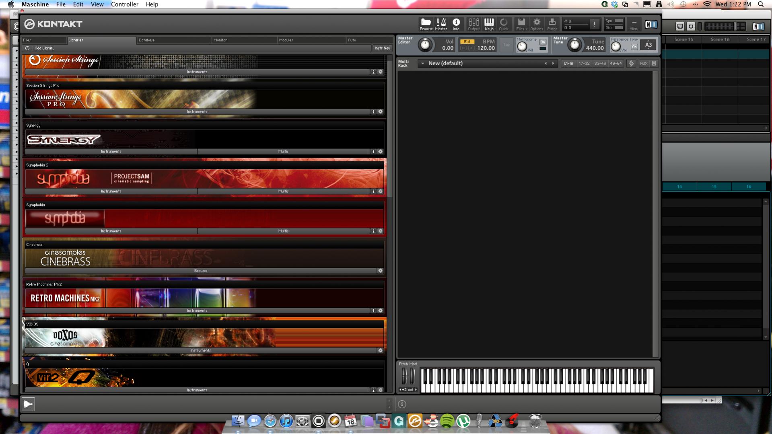772x434 pixels.
Task: Toggle the Master editor panel icon
Action: point(441,24)
